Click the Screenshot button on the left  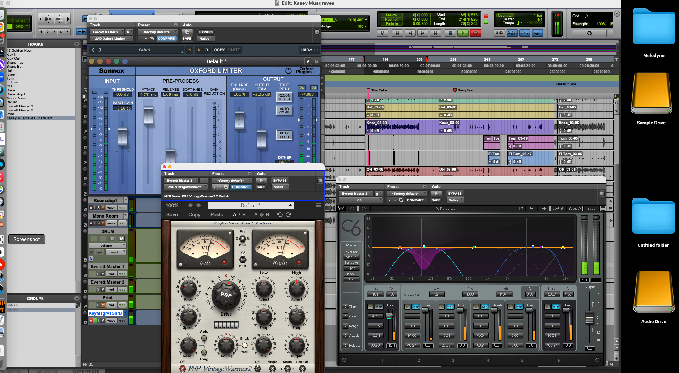27,239
